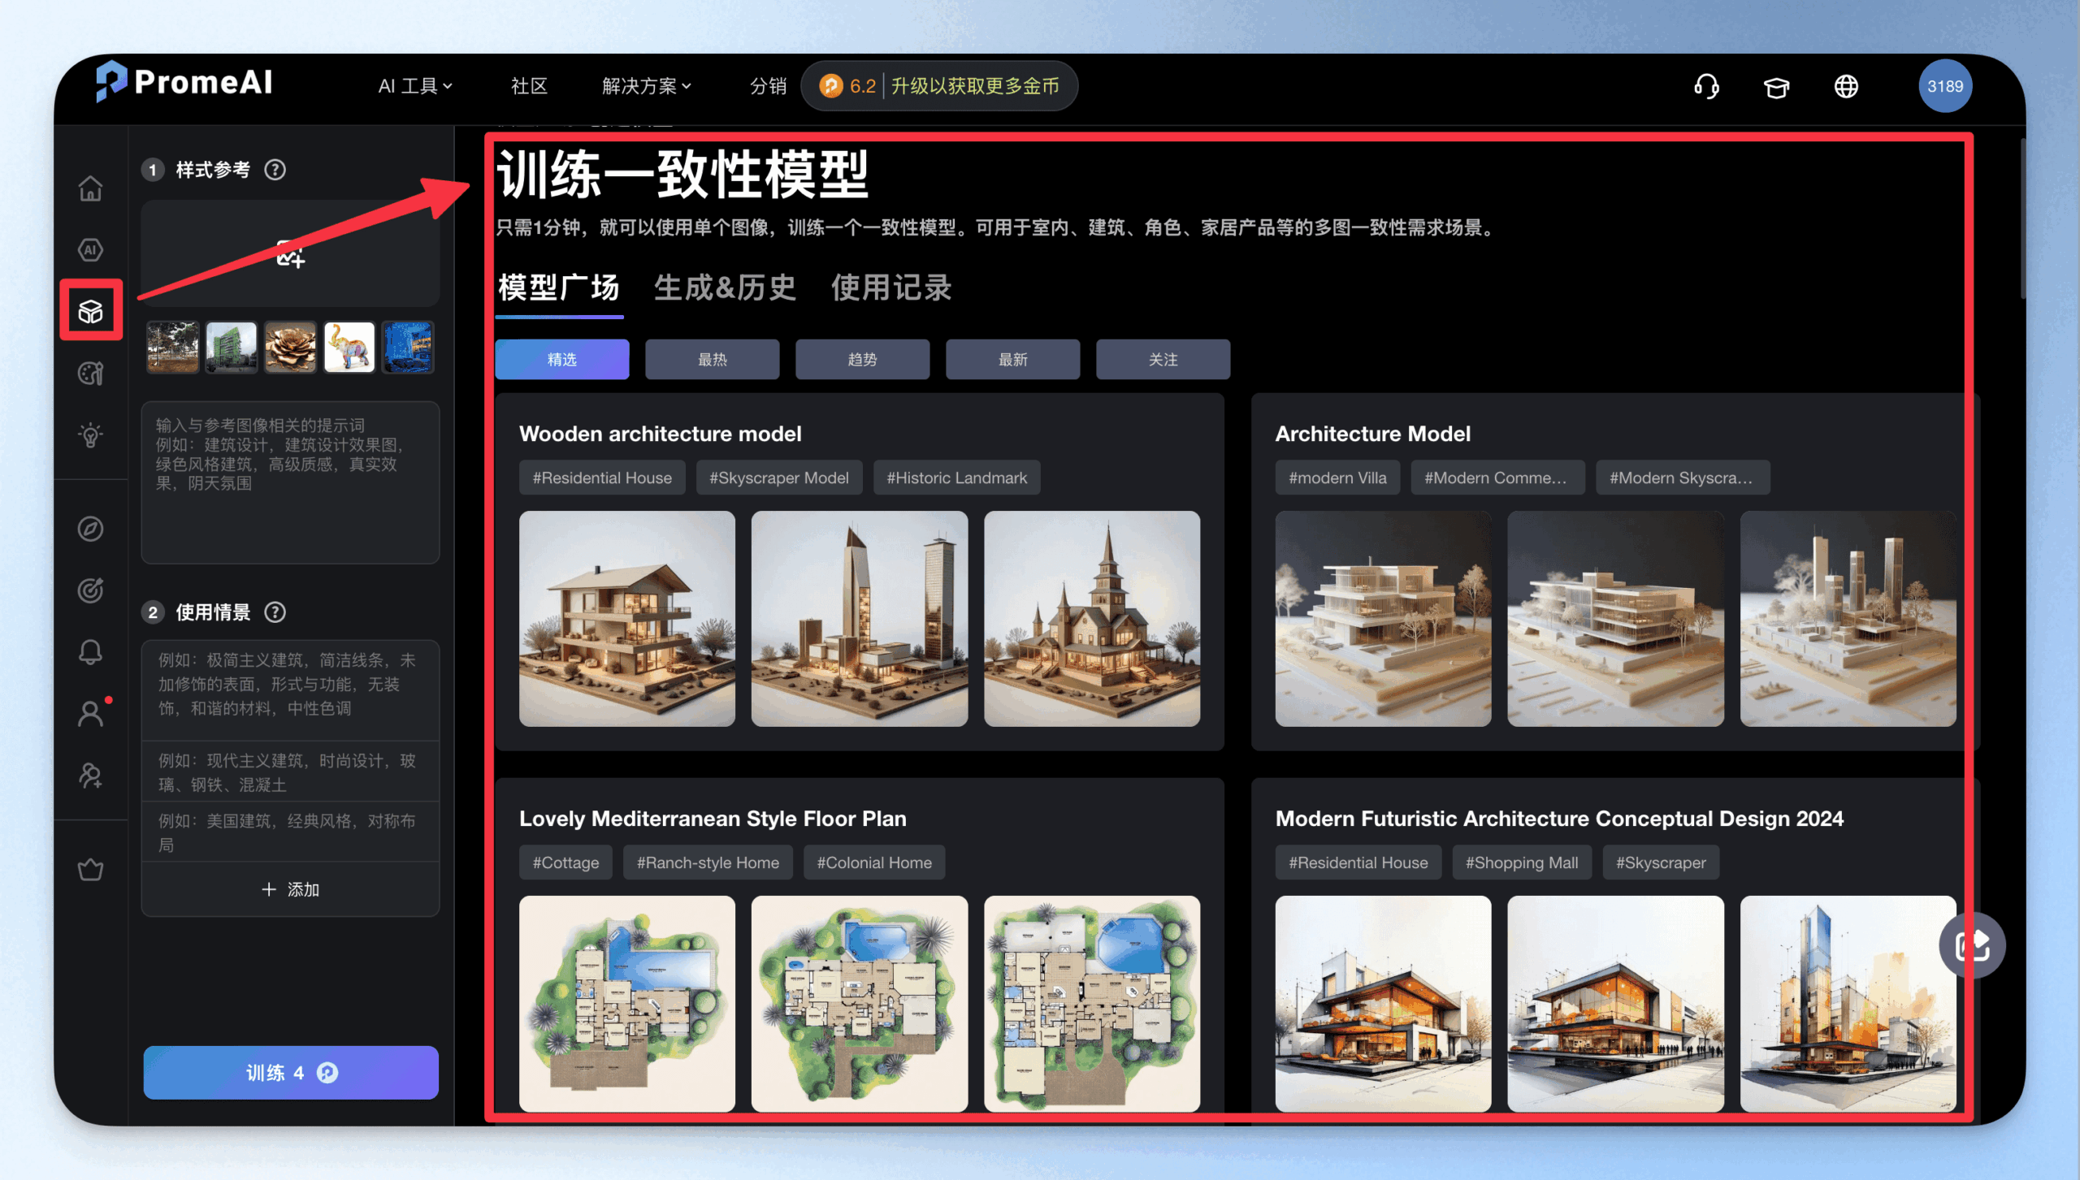
Task: Select the AI hexagon sidebar icon
Action: [90, 250]
